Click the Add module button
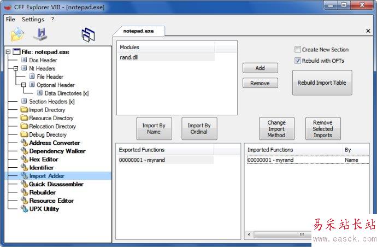Screen dimensions: 377x247 tap(260, 68)
